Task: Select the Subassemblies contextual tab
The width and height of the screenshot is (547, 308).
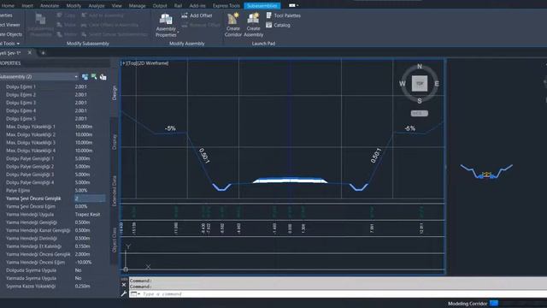Action: pos(262,6)
